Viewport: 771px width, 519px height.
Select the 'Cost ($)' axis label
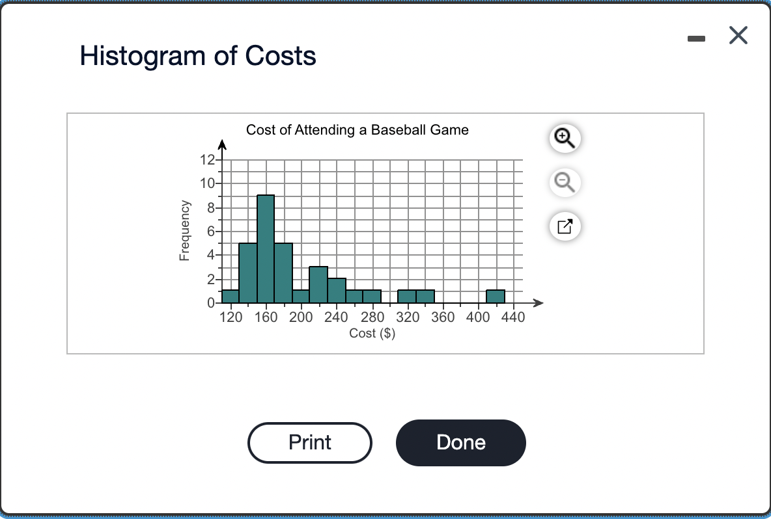[371, 333]
